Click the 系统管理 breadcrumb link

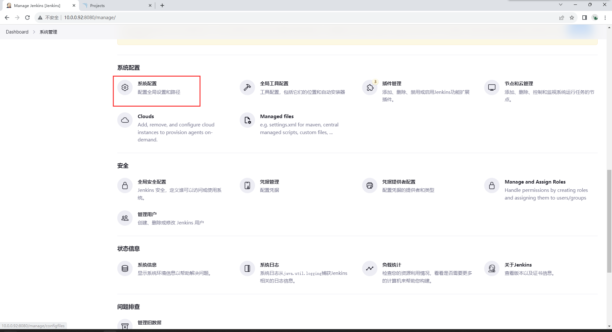(x=48, y=32)
